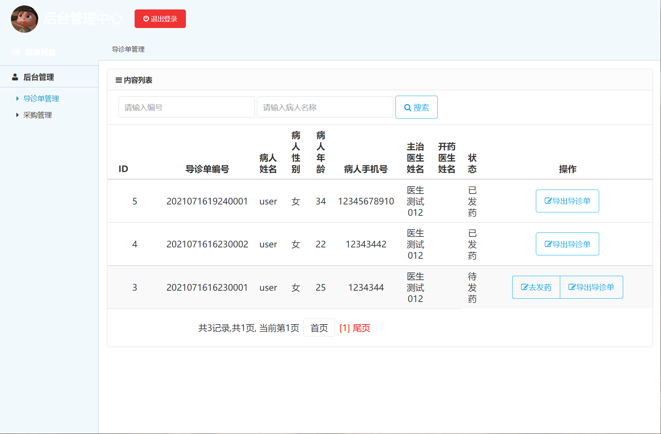Select page [1] in pagination
Image resolution: width=661 pixels, height=434 pixels.
coord(345,328)
